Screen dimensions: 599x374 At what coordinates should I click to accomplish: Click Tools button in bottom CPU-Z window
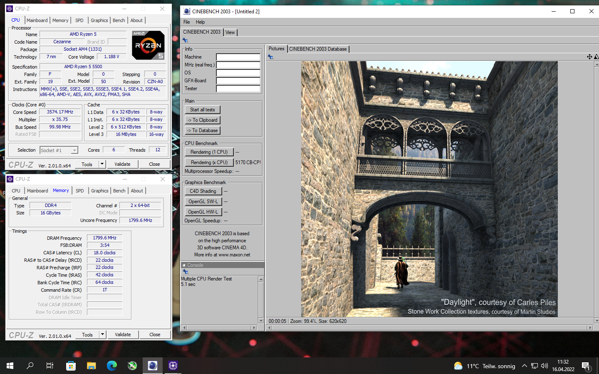pyautogui.click(x=87, y=335)
